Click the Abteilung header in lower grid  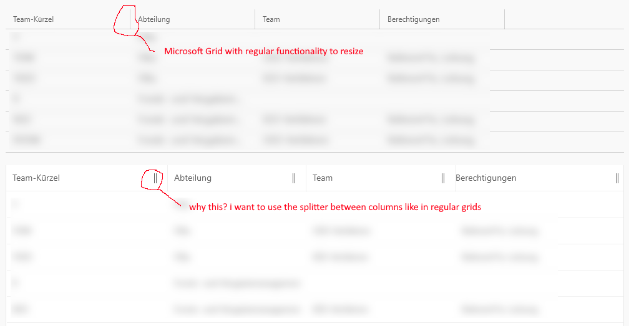tap(193, 178)
